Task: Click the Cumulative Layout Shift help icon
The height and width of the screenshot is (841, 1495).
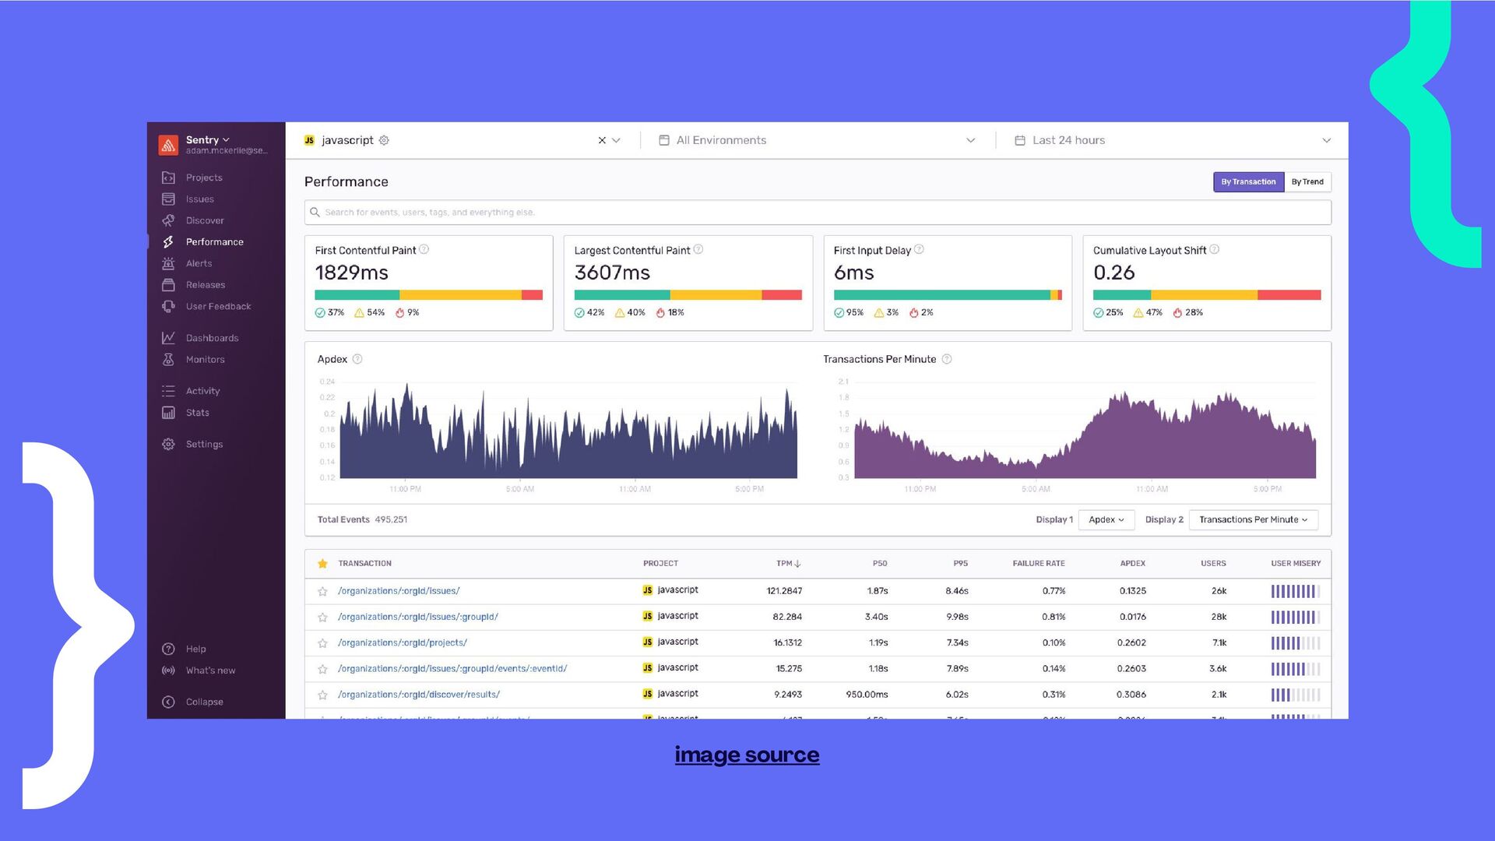Action: click(x=1215, y=250)
